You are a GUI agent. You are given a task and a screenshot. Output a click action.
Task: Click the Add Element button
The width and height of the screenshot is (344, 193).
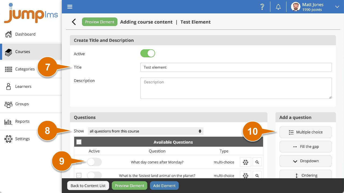164,185
